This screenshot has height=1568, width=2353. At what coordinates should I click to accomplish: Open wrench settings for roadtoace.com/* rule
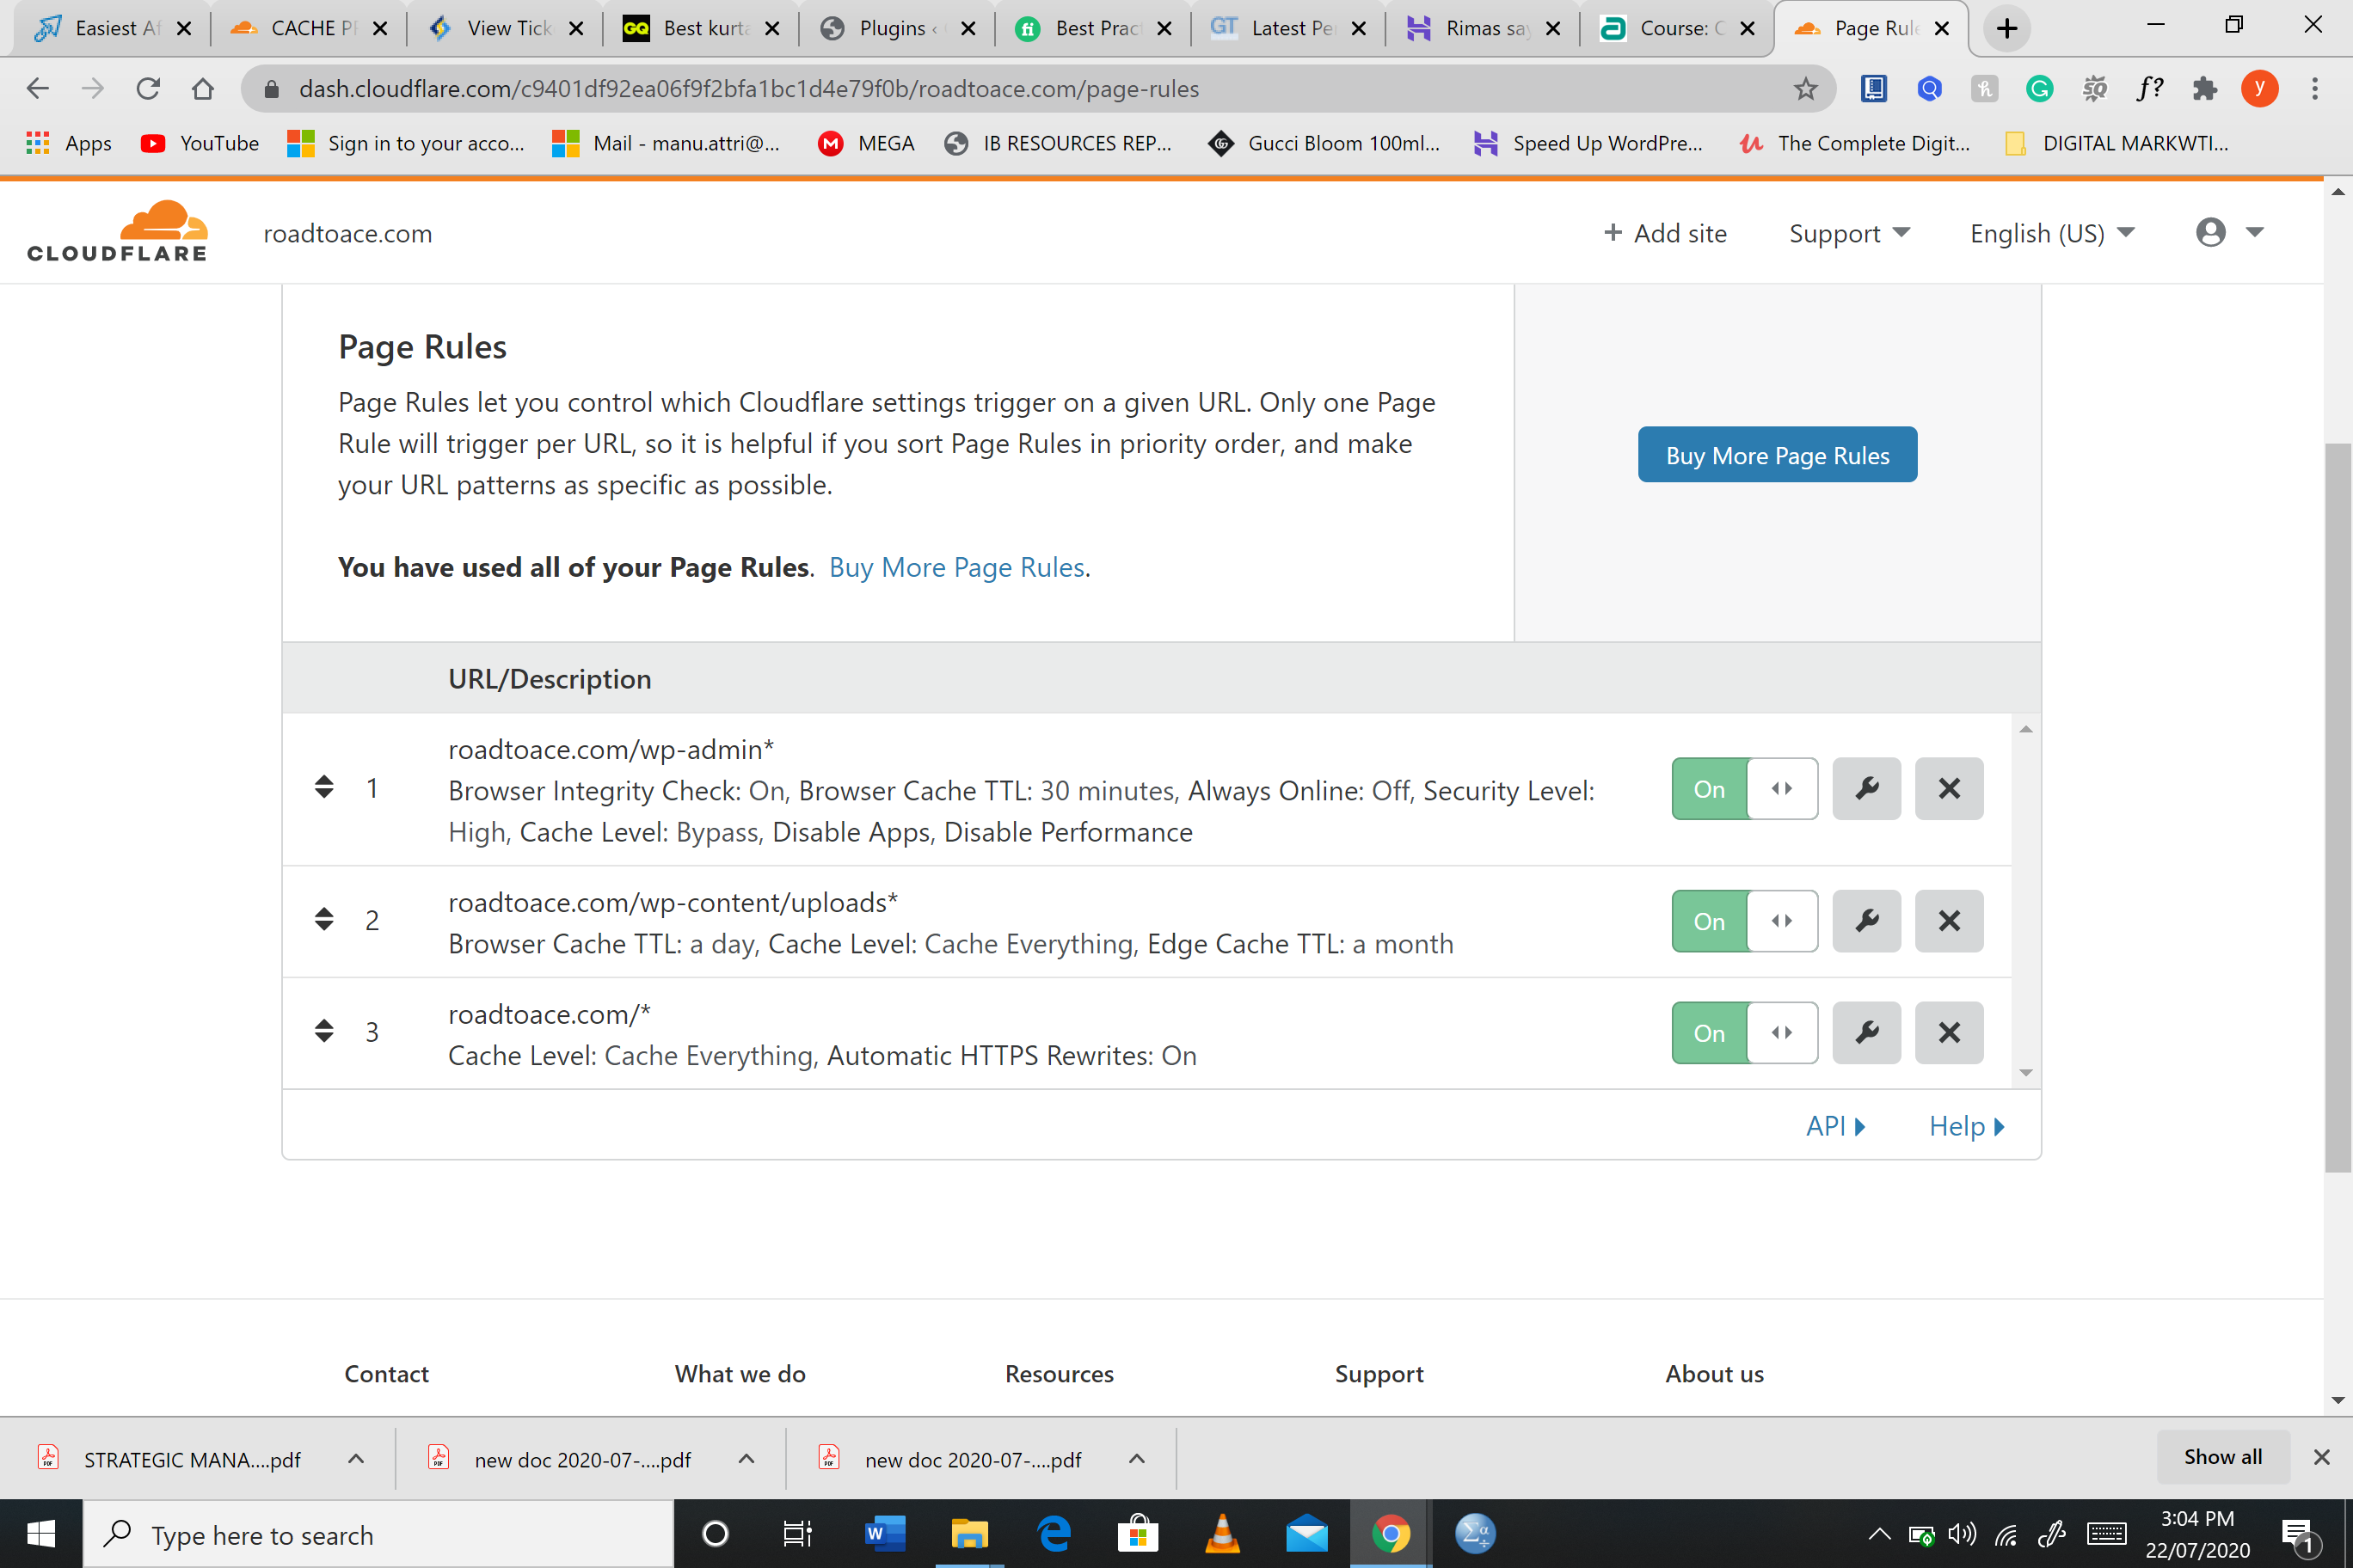(x=1865, y=1032)
